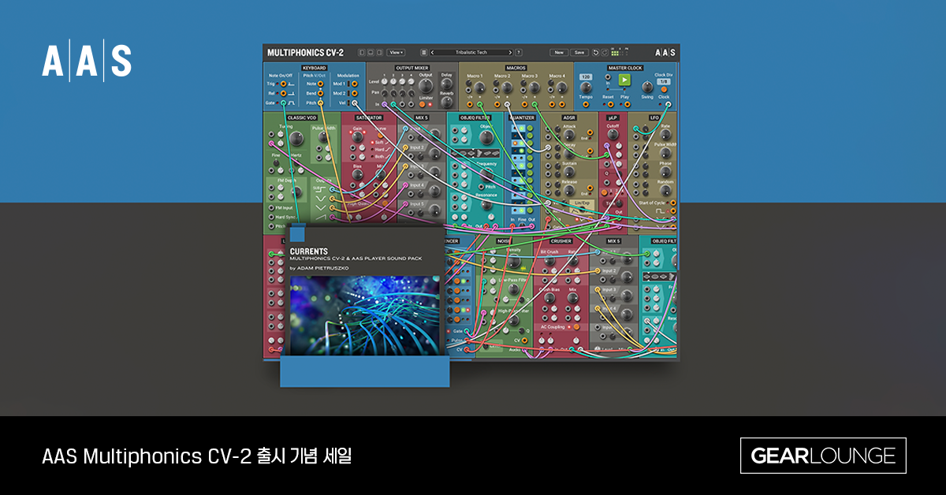
Task: Click the Macro 1 knob
Action: point(479,87)
